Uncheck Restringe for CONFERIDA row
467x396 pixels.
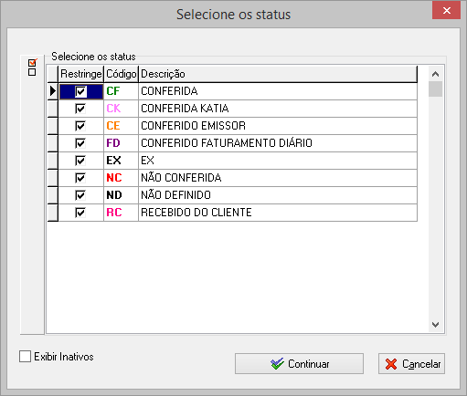(x=80, y=91)
